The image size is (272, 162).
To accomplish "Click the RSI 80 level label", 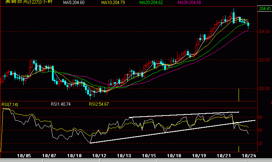I will [x=260, y=117].
